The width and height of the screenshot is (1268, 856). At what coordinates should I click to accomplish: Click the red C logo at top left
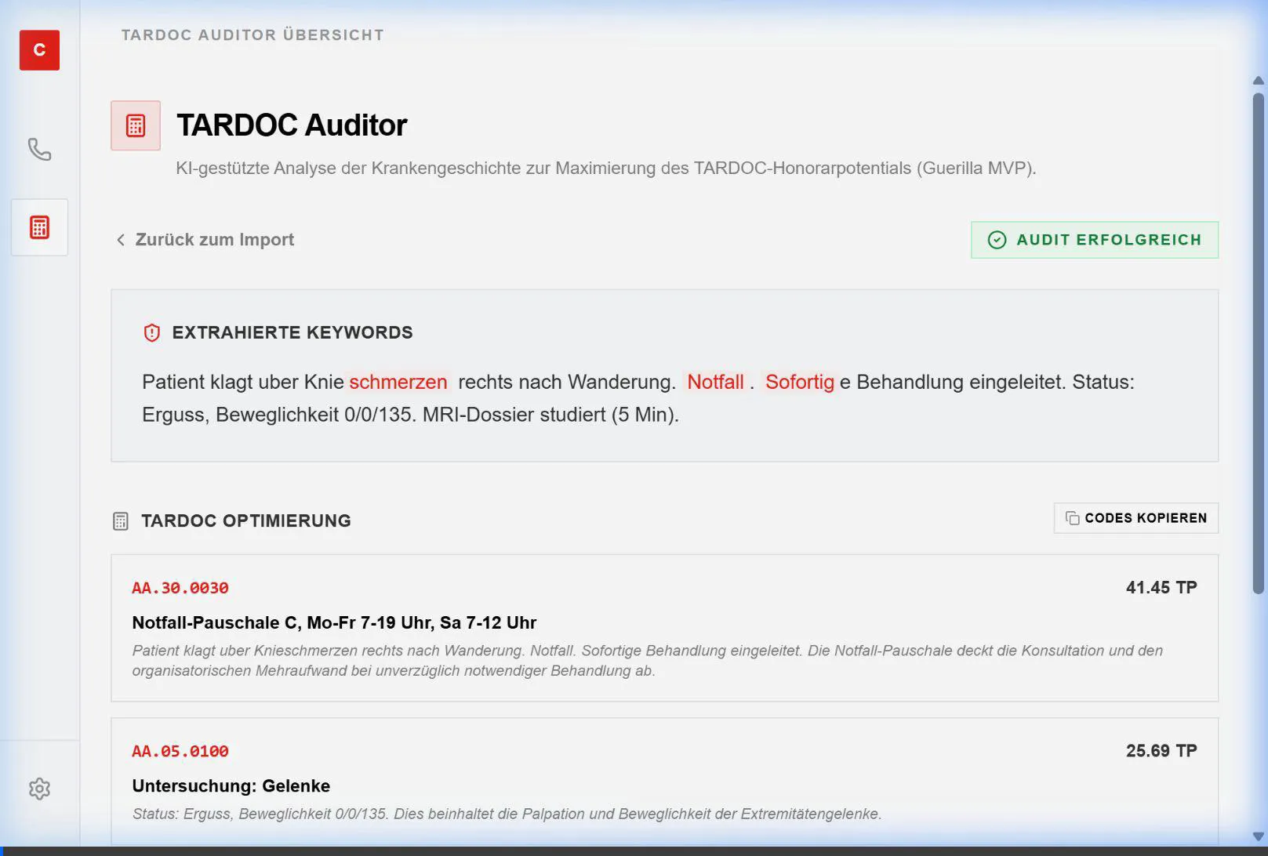(38, 50)
